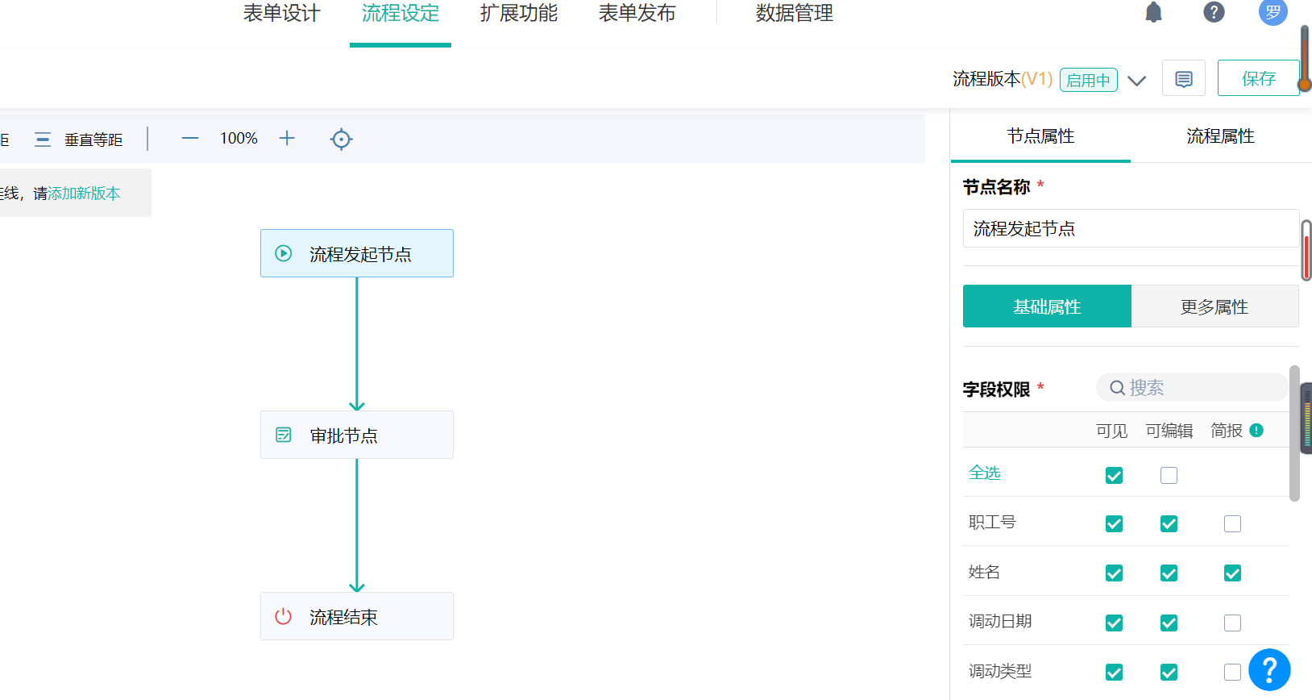Switch to 流程属性 tab
Image resolution: width=1312 pixels, height=700 pixels.
coord(1220,136)
